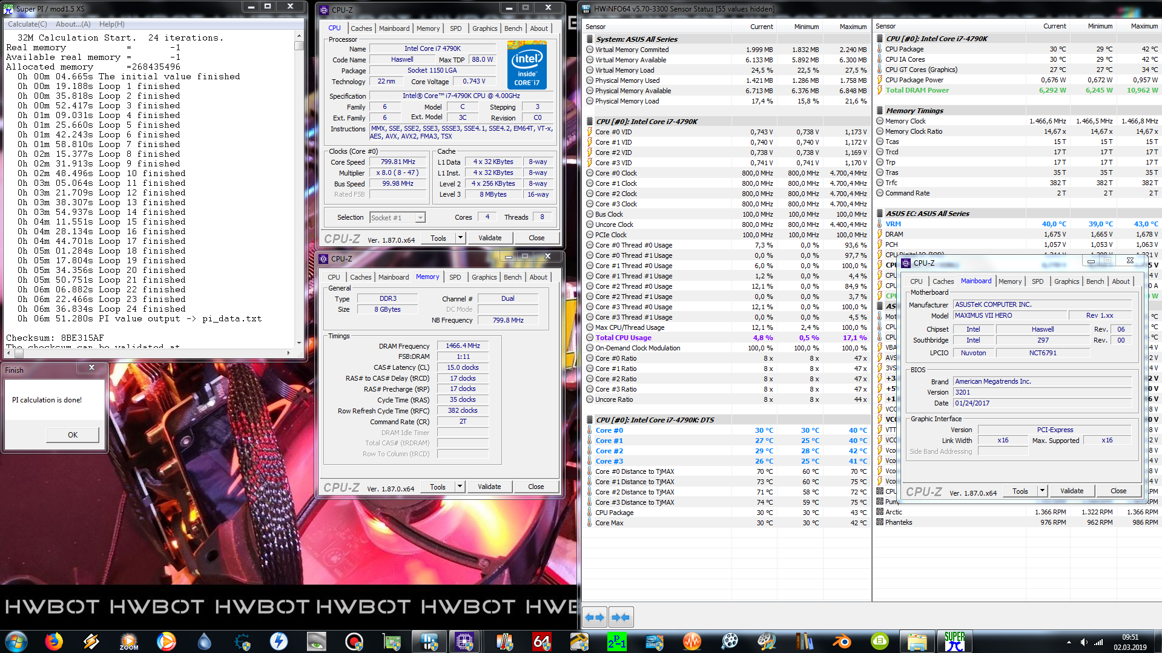Image resolution: width=1162 pixels, height=653 pixels.
Task: Launch Firefox from the taskbar
Action: (54, 641)
